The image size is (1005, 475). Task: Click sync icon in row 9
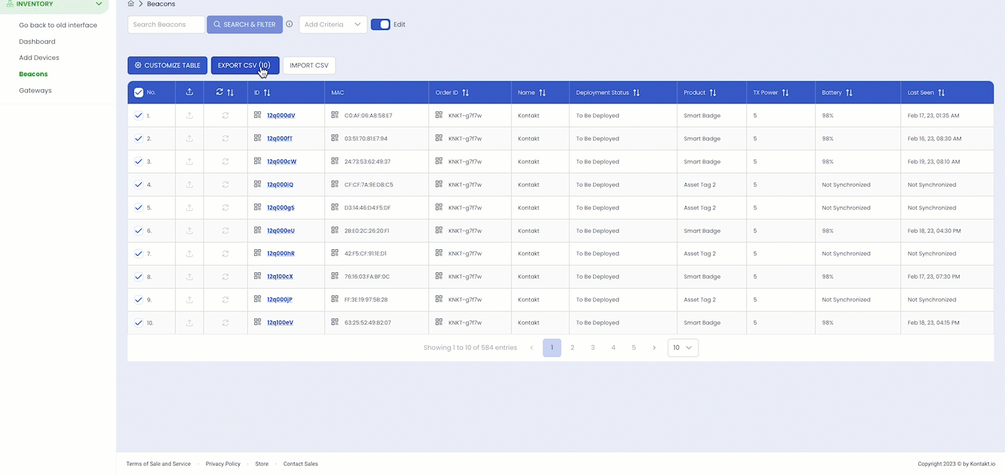[225, 300]
